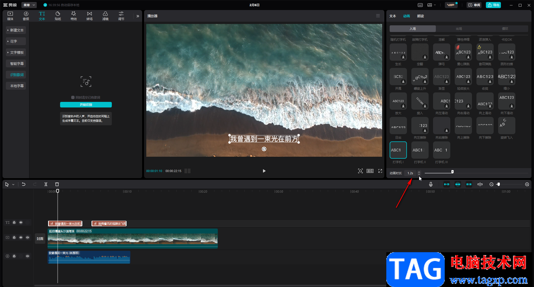Click the microphone record voiceover icon
The height and width of the screenshot is (287, 534).
pyautogui.click(x=431, y=184)
